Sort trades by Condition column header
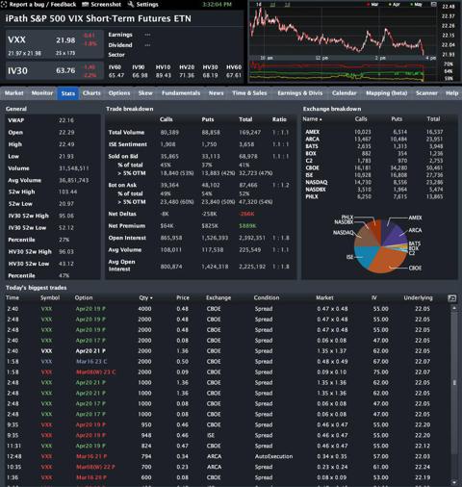Screen dimensions: 462x487 point(267,297)
